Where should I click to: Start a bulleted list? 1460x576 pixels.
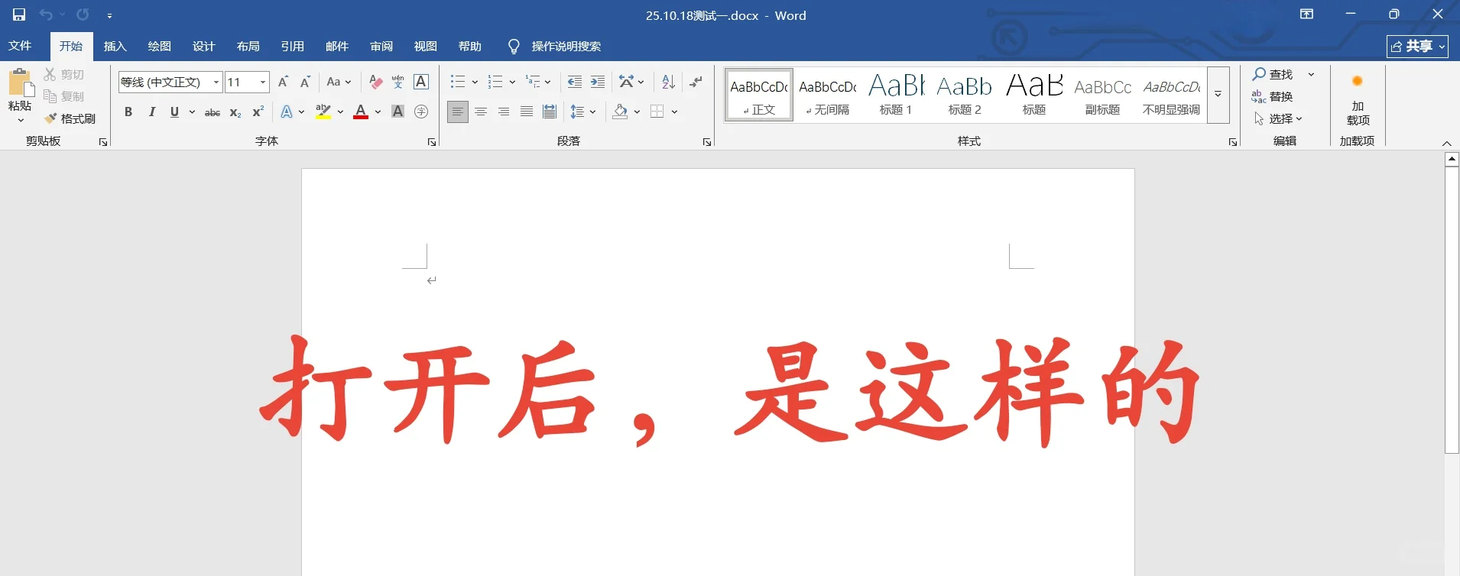pyautogui.click(x=458, y=82)
